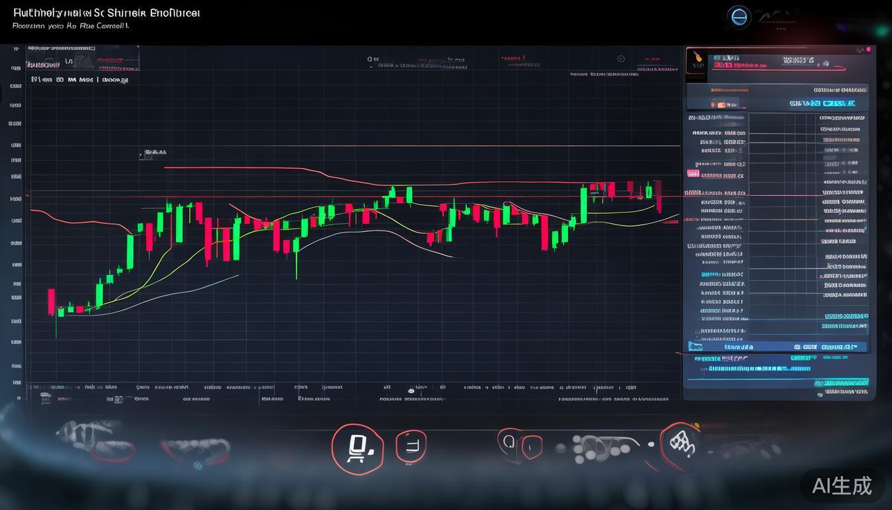
Task: Switch to the MA tab above the chart
Action: click(x=71, y=79)
